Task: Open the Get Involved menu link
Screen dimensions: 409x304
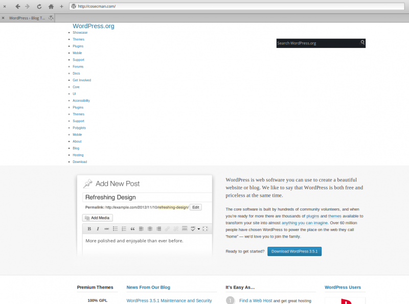Action: coord(82,80)
